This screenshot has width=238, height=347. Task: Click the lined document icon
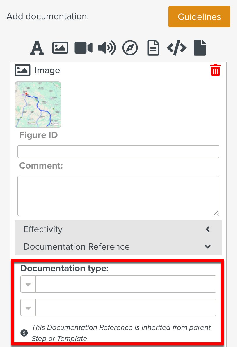[153, 48]
